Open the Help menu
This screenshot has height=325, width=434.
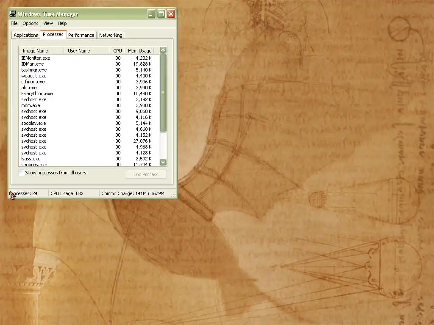tap(62, 24)
